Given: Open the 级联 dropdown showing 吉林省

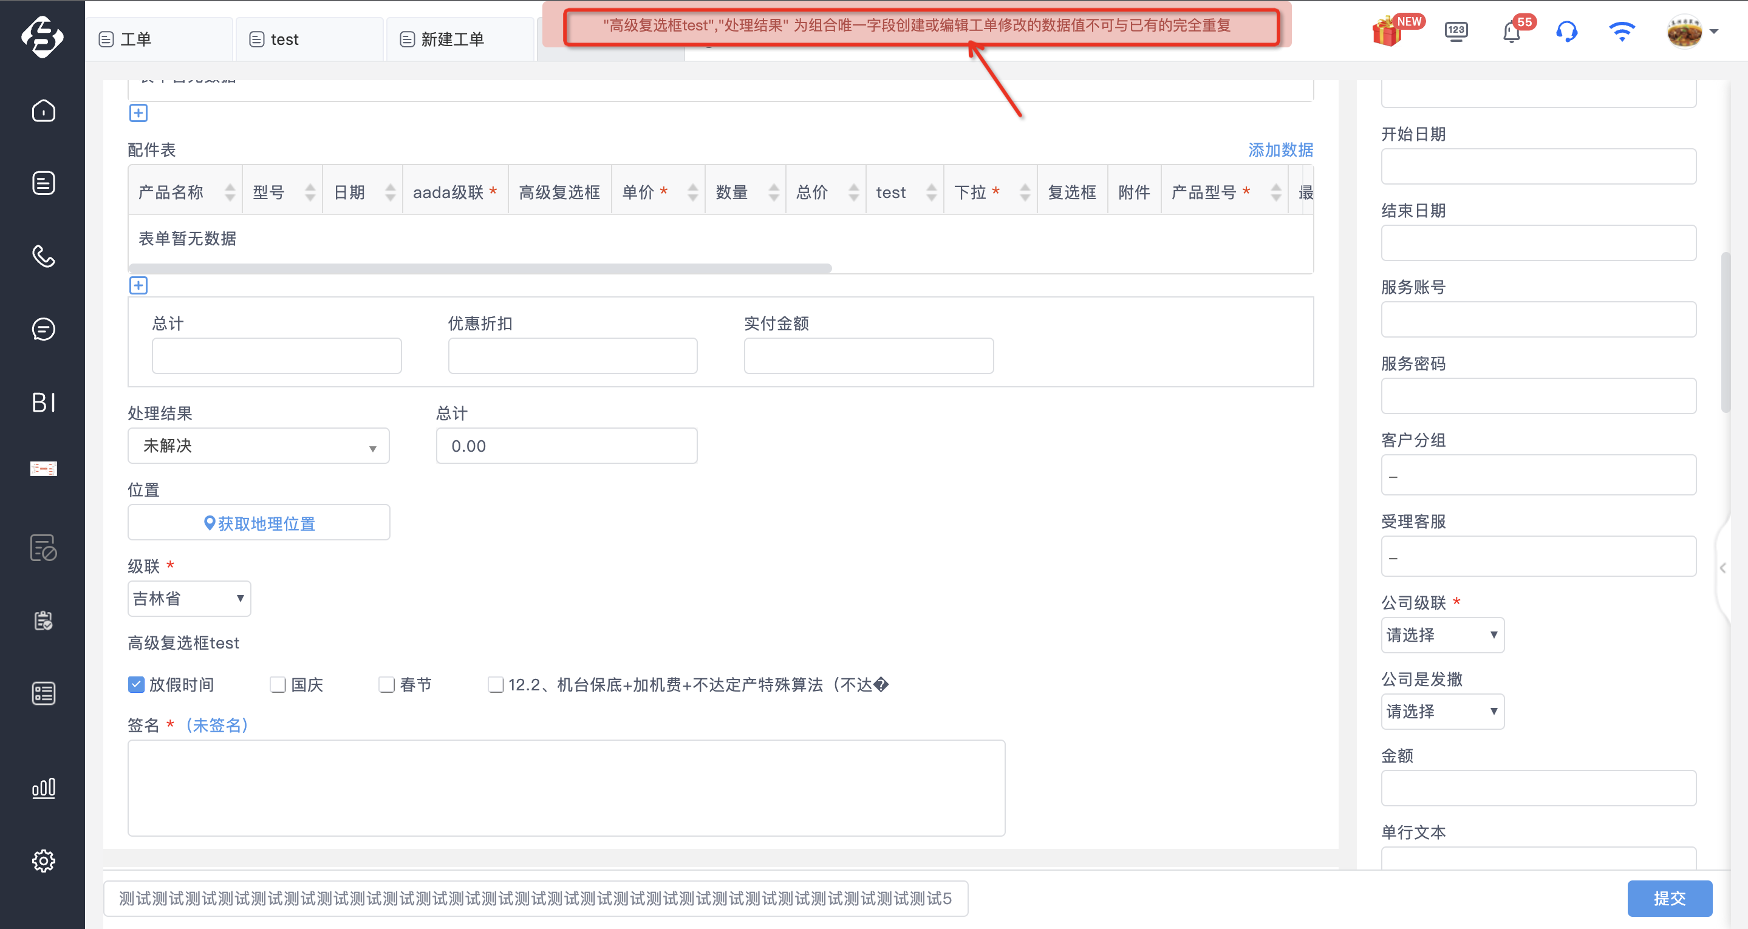Looking at the screenshot, I should pyautogui.click(x=189, y=599).
